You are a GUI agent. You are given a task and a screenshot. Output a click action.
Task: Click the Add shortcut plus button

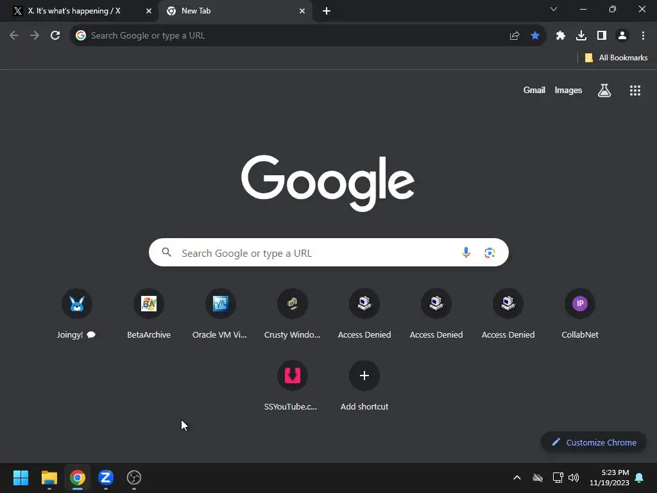364,376
